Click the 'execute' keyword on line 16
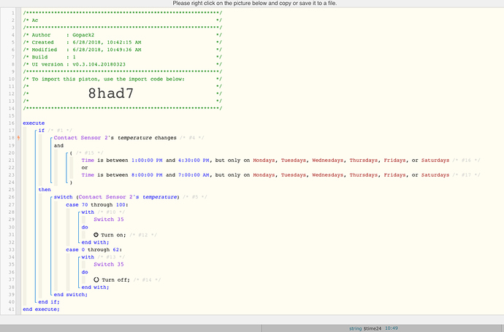 coord(34,123)
